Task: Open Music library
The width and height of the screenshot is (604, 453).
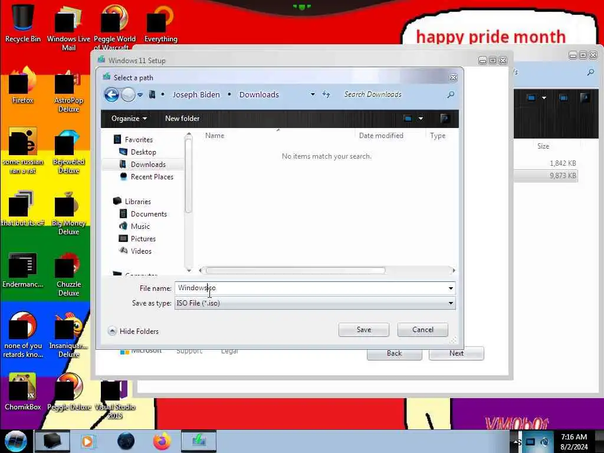Action: [140, 226]
